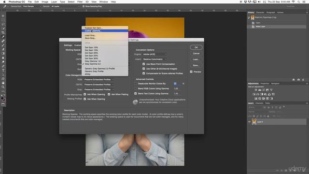This screenshot has height=174, width=309.
Task: Toggle the Preview checkbox
Action: 191,72
